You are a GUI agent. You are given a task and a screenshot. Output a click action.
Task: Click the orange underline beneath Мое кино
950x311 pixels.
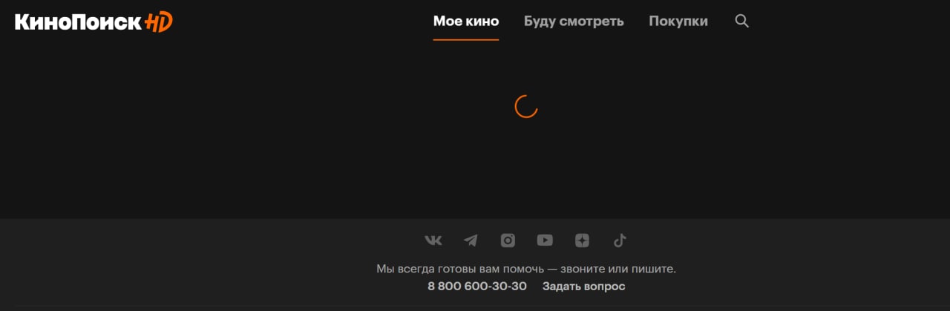click(x=466, y=39)
